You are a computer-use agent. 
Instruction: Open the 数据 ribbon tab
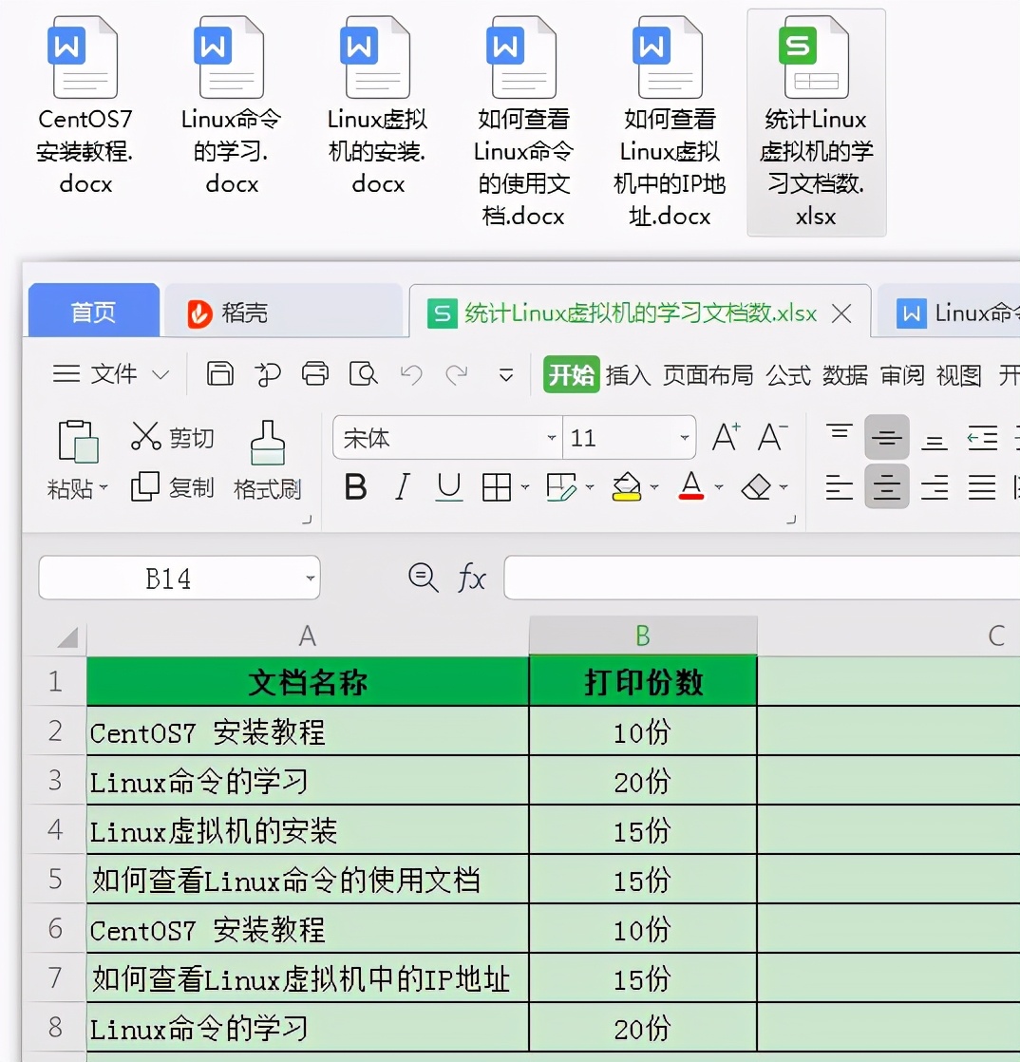tap(845, 374)
